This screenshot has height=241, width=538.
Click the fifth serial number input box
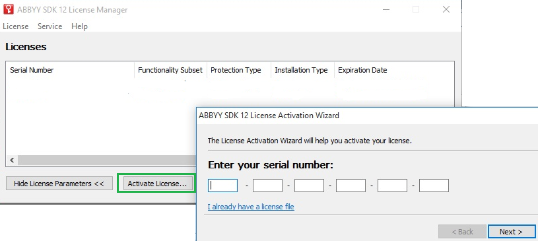[392, 186]
